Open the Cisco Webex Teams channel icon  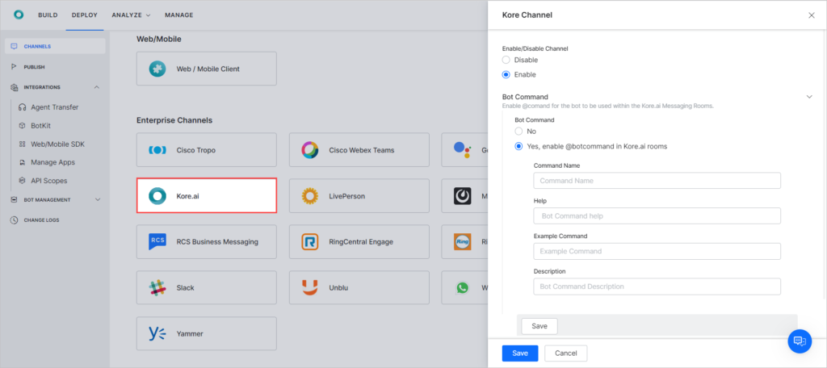(x=309, y=150)
